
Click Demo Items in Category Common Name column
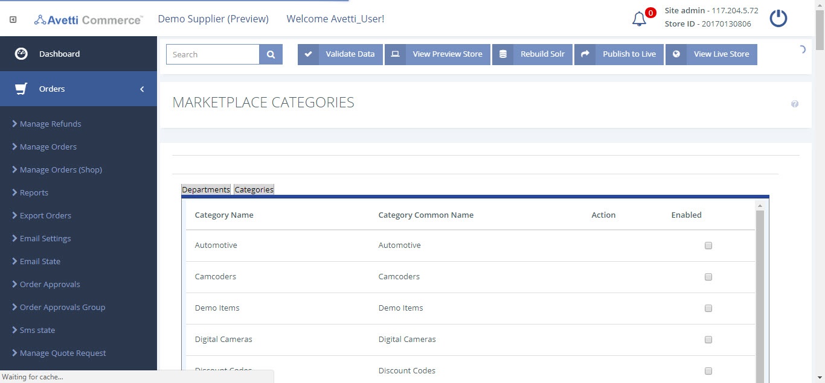(400, 308)
